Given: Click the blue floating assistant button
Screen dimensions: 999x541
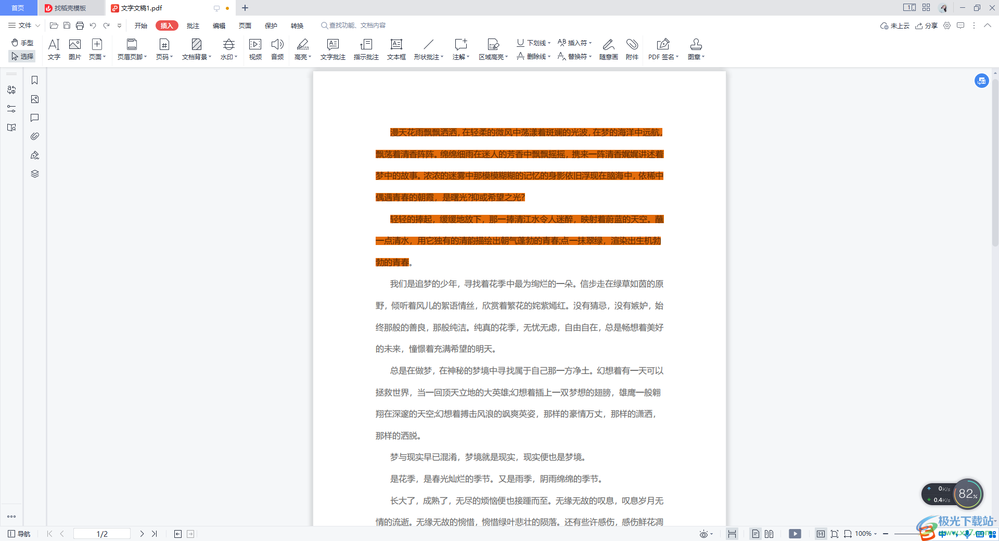Looking at the screenshot, I should [981, 81].
